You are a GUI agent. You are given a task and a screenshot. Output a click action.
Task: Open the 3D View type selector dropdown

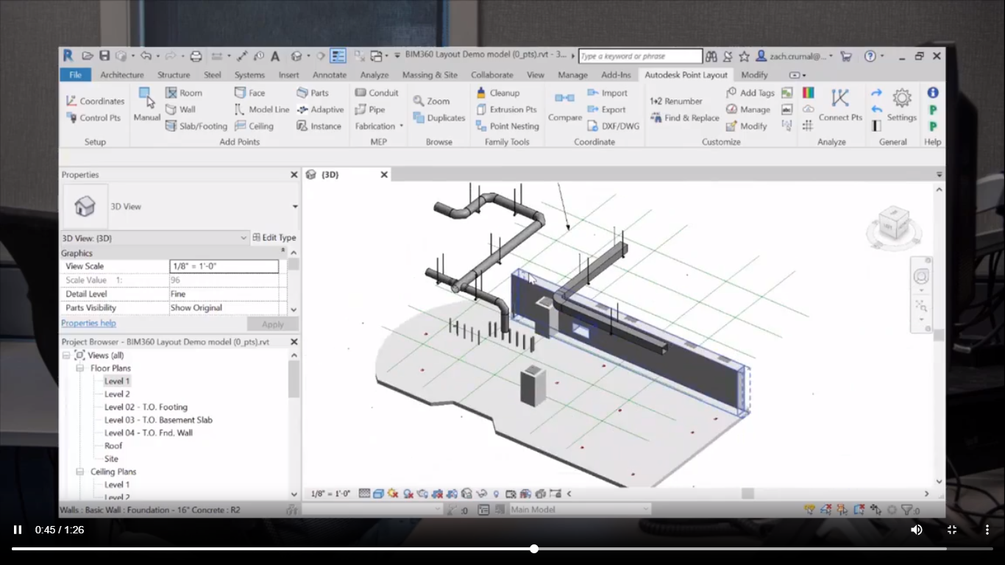[295, 207]
